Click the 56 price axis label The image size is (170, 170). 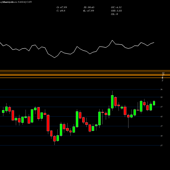pos(161,89)
